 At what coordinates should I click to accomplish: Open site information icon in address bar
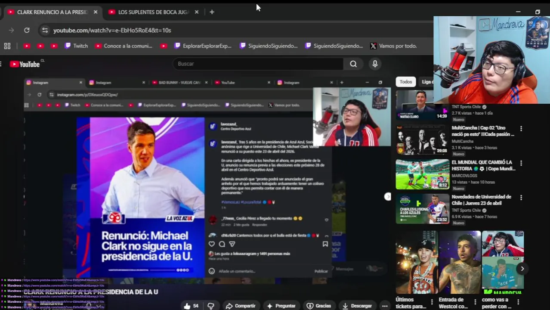tap(45, 30)
